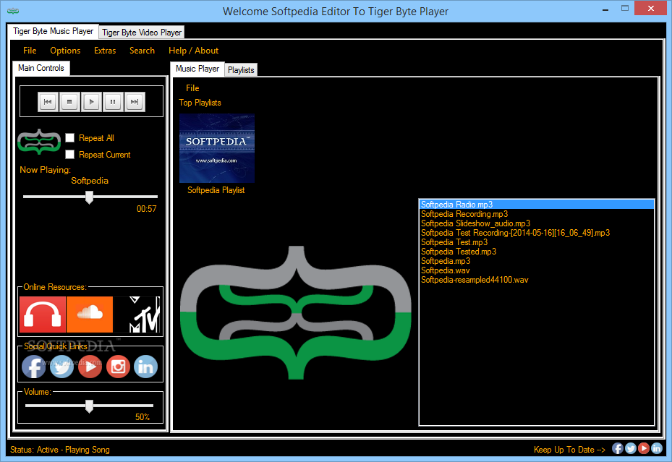Pause the playing song

113,102
